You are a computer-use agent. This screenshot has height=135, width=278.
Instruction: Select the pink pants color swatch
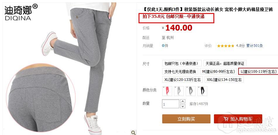pos(167,91)
